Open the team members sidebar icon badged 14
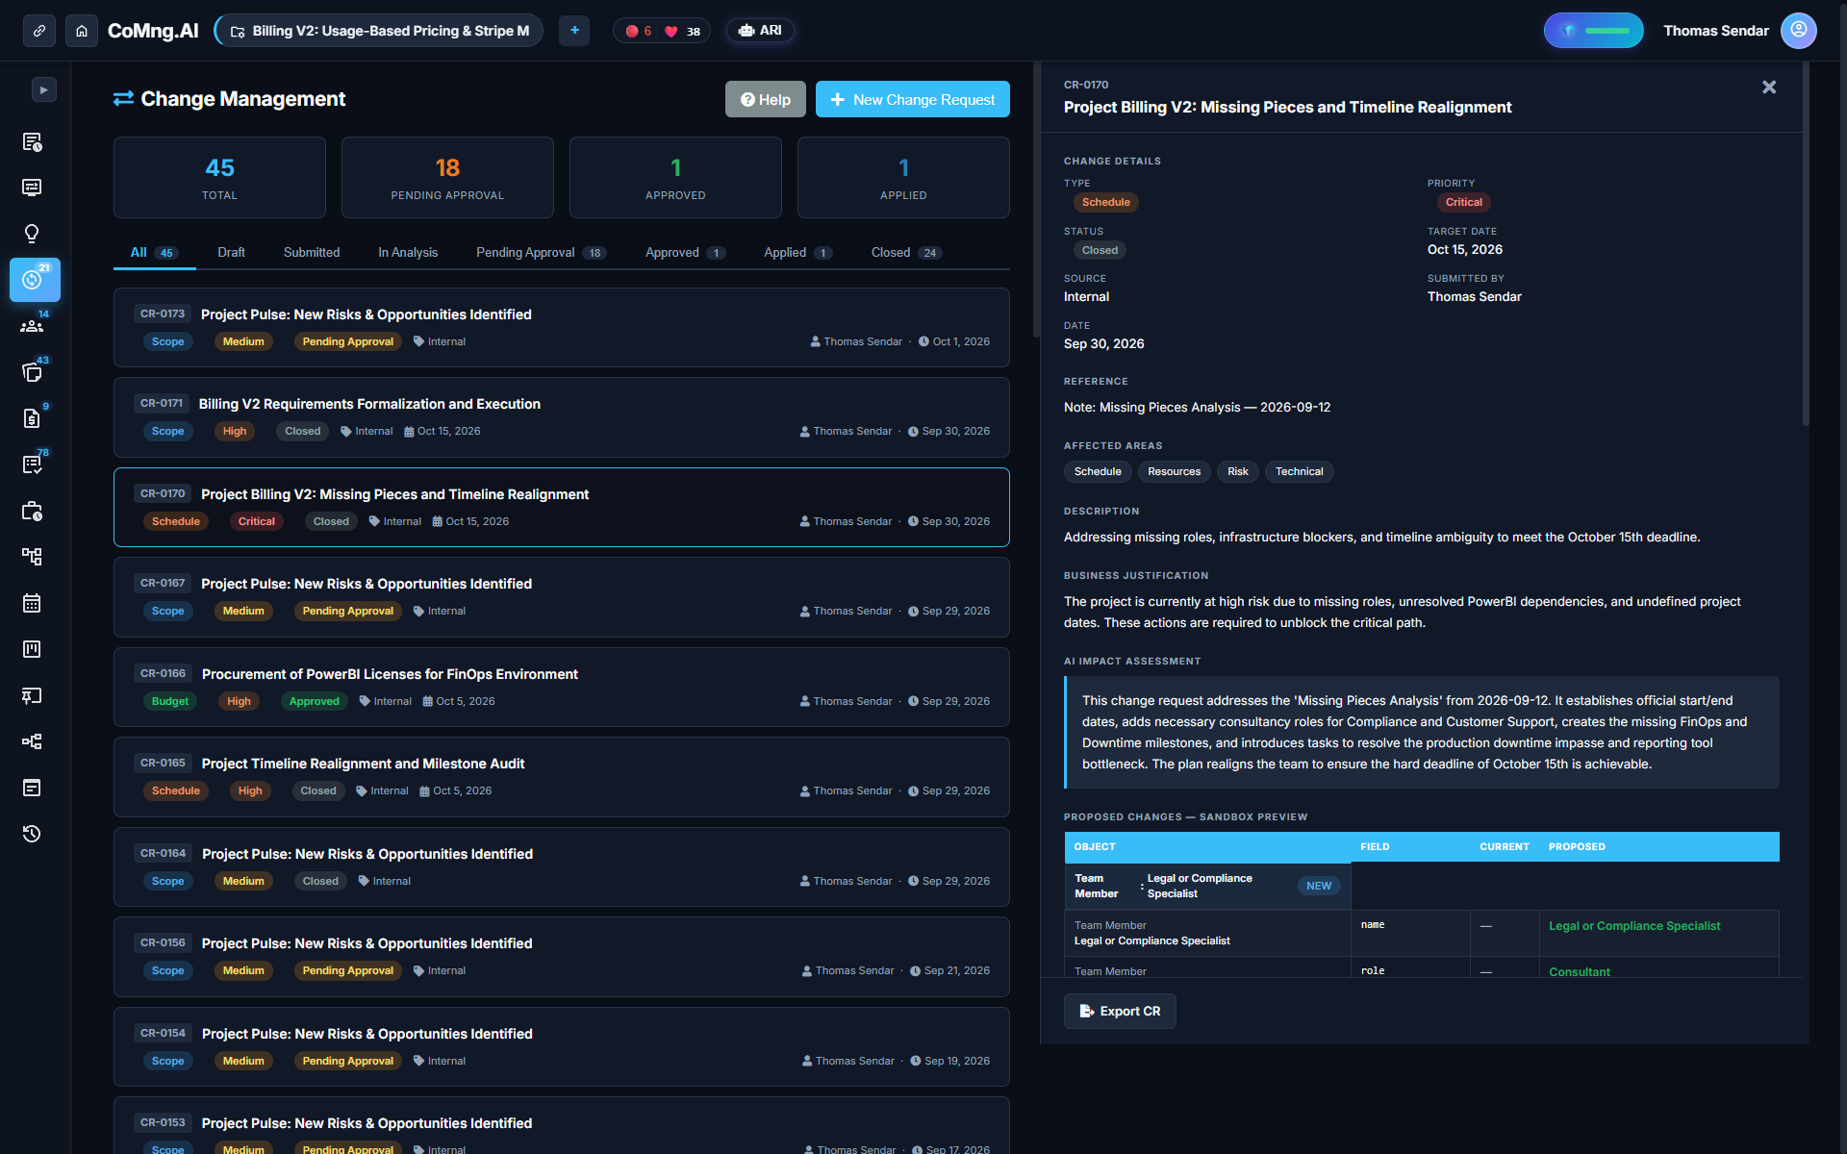The image size is (1847, 1154). (x=32, y=326)
